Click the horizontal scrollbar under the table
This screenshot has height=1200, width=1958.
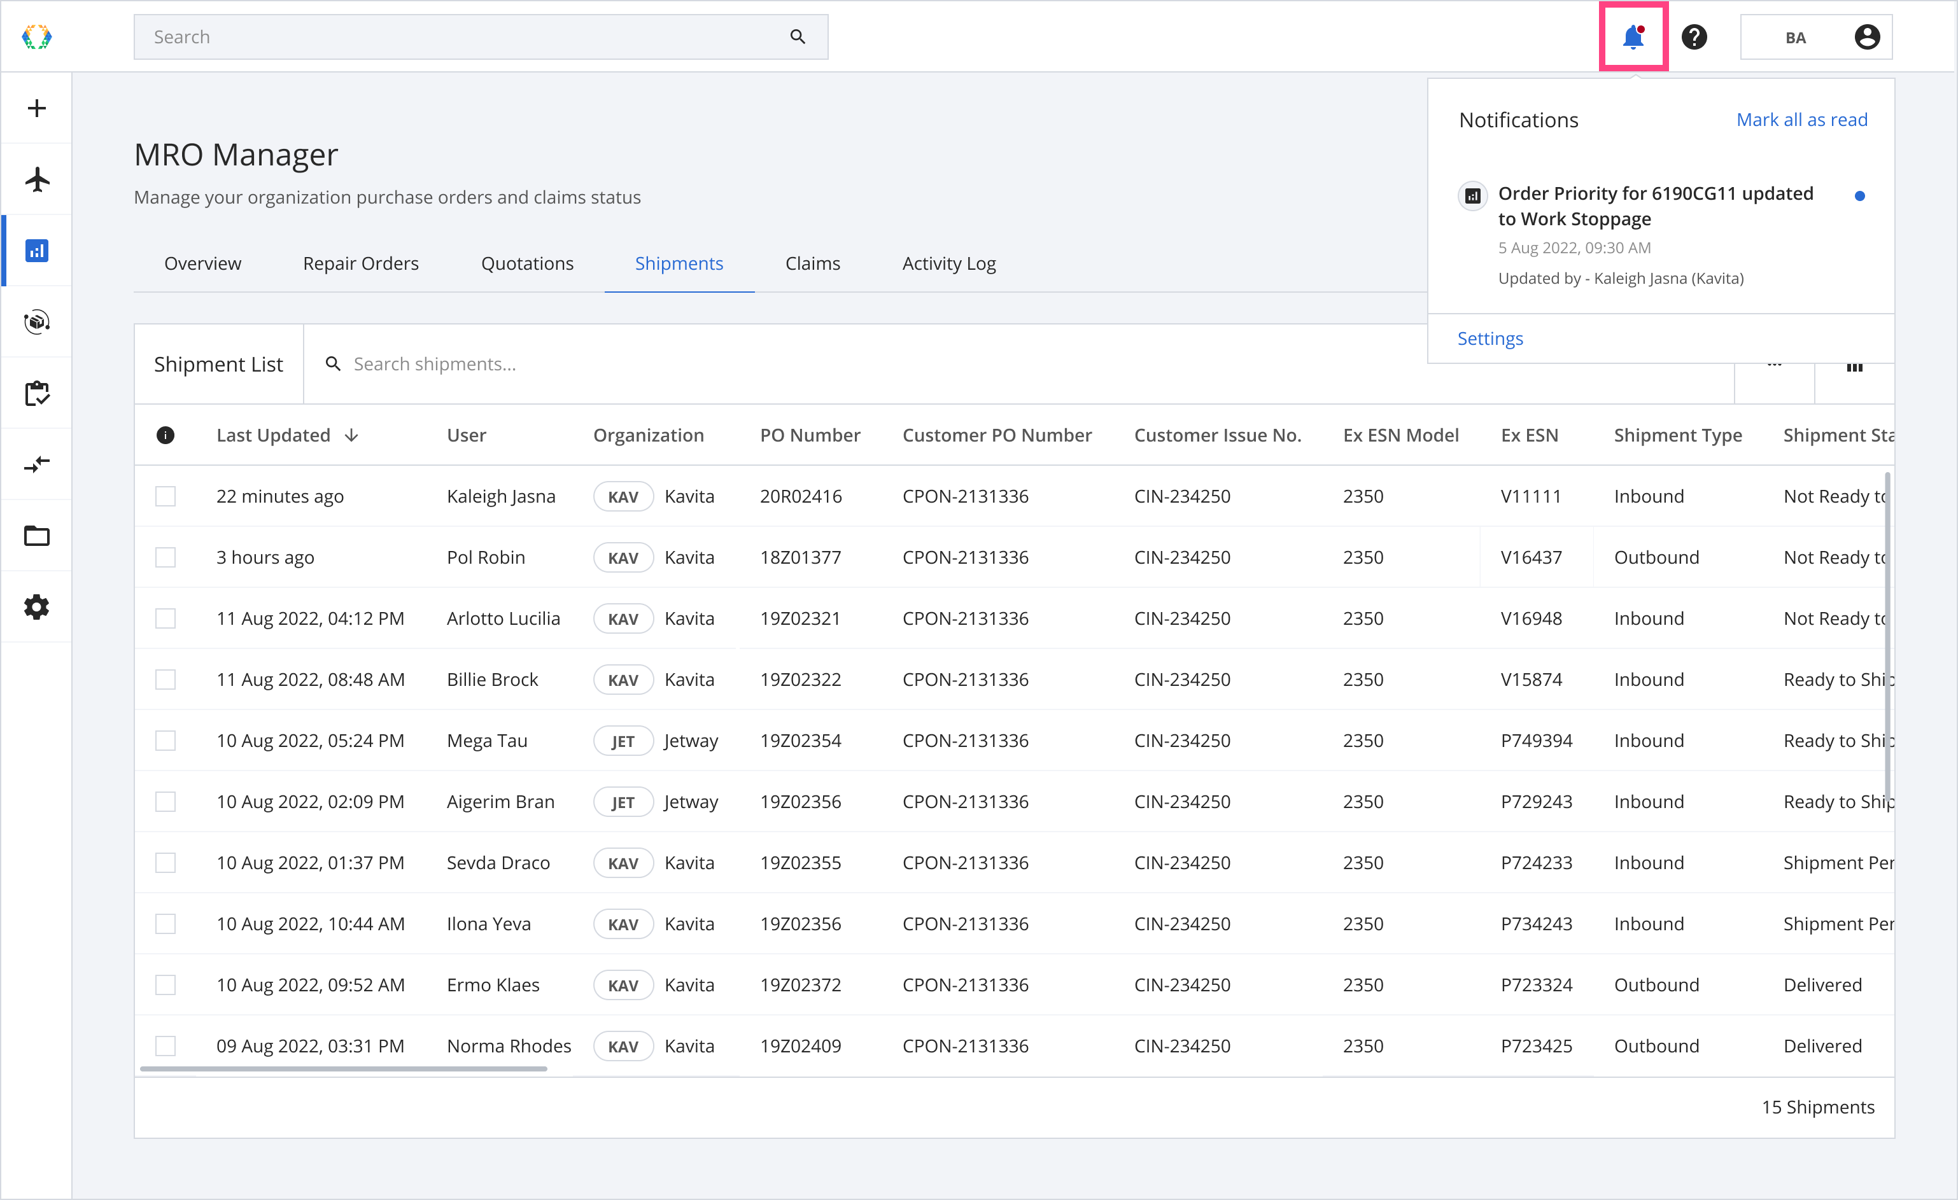click(x=343, y=1070)
